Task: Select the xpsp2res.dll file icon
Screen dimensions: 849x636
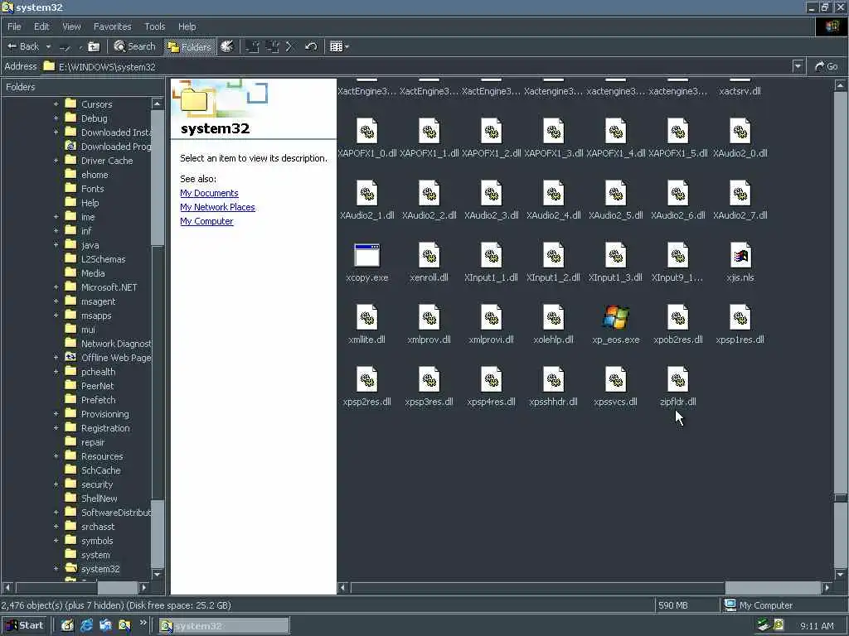Action: tap(367, 379)
